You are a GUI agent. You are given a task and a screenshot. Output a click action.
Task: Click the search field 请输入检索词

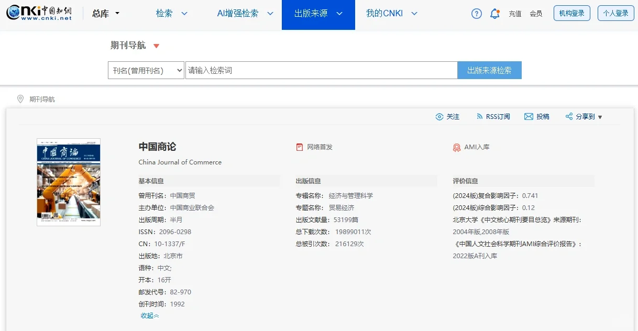[x=322, y=70]
